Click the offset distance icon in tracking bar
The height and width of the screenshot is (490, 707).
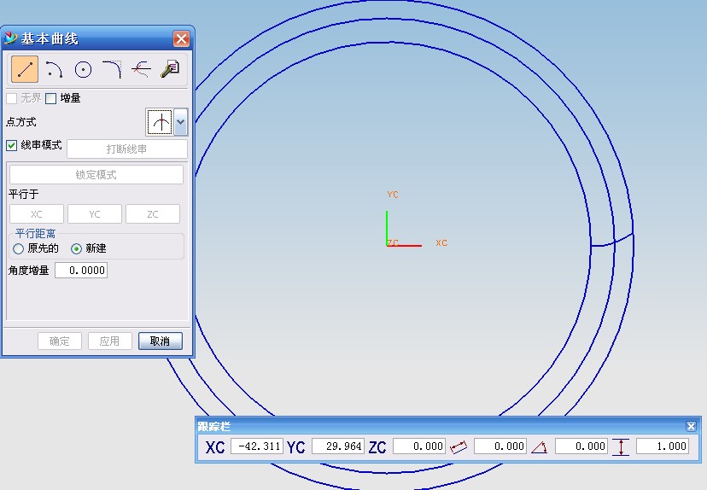coord(621,446)
